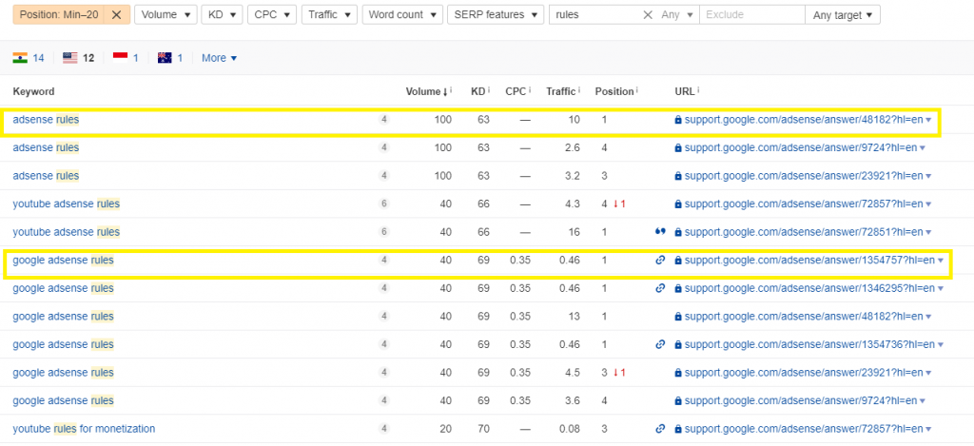Click the Exclude keywords input field

752,15
